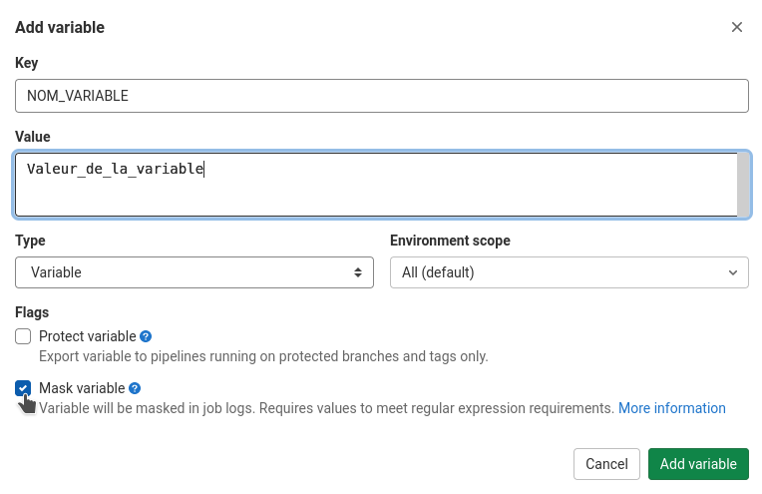The image size is (762, 494).
Task: Click the Value text area scrollbar
Action: [743, 185]
